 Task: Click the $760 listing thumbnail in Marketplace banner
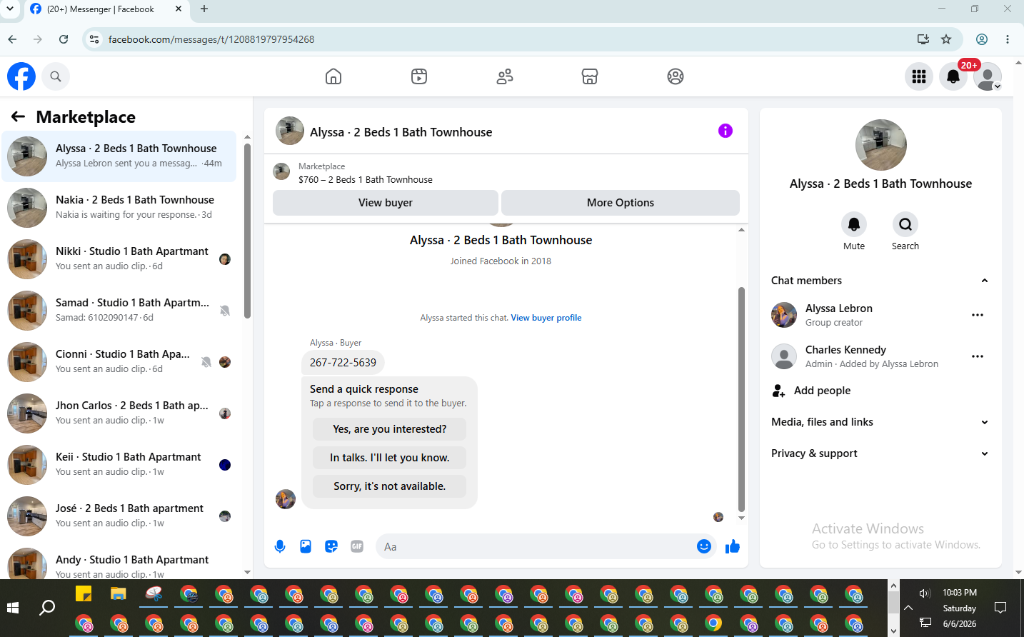[x=282, y=171]
